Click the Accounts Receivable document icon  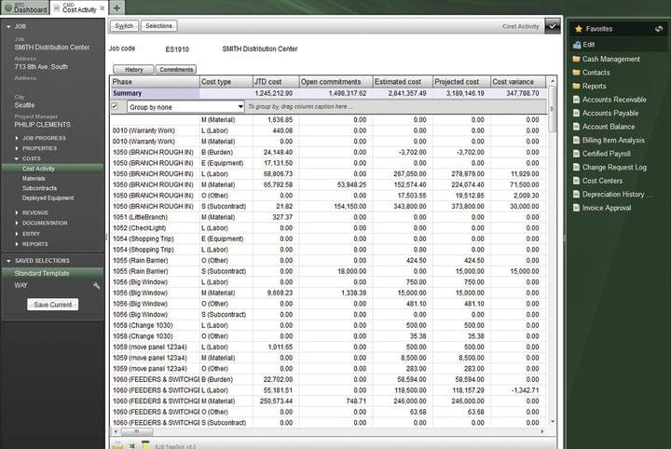pos(577,100)
